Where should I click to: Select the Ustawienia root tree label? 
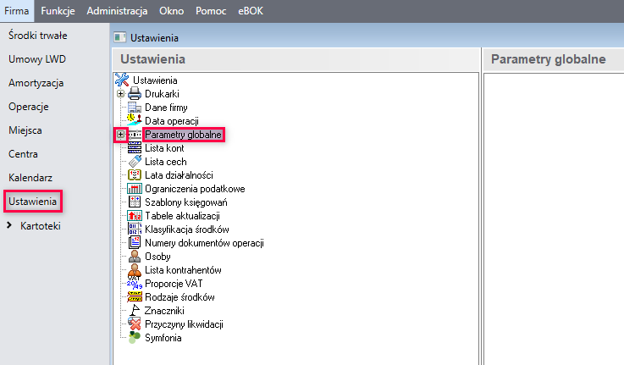click(x=155, y=80)
